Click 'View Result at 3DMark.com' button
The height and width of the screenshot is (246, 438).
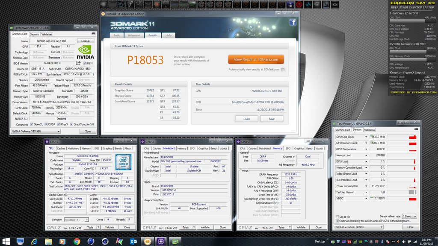coord(256,59)
